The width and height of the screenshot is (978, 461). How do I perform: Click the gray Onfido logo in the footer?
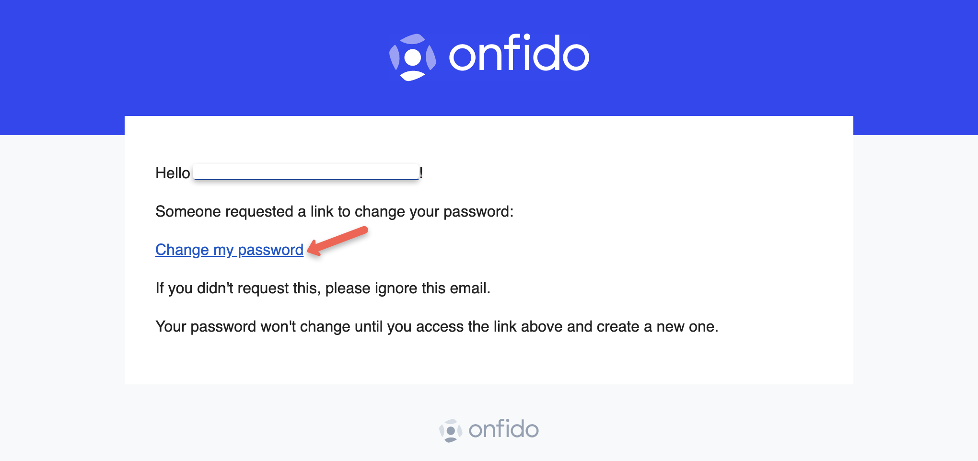[489, 429]
